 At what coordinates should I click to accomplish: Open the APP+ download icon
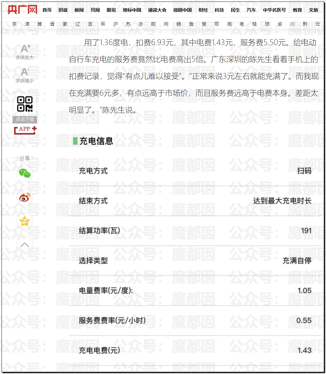25,130
